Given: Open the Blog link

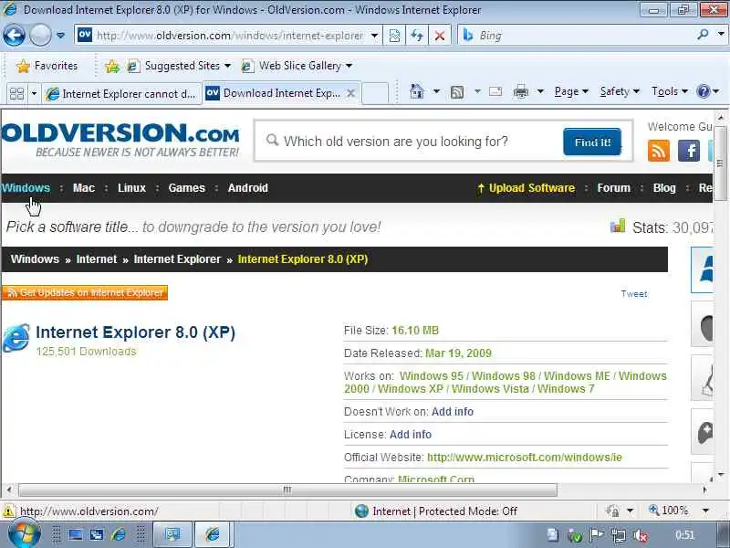Looking at the screenshot, I should [x=664, y=188].
